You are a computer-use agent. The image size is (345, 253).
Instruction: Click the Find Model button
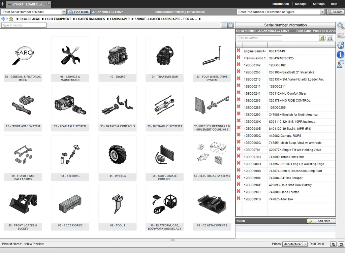(79, 12)
